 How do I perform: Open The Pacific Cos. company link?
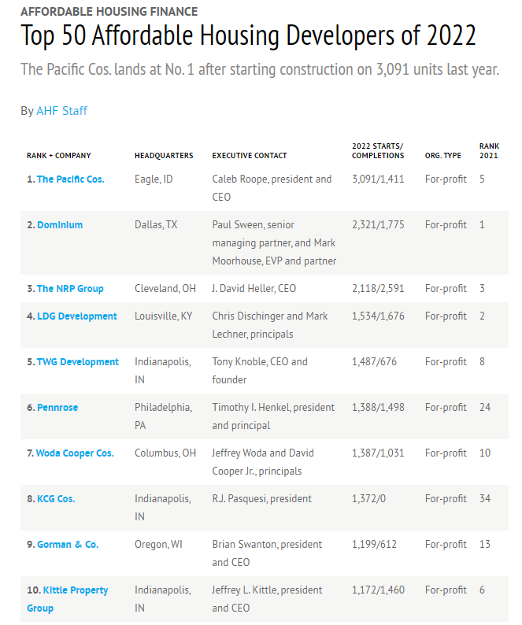pyautogui.click(x=71, y=179)
